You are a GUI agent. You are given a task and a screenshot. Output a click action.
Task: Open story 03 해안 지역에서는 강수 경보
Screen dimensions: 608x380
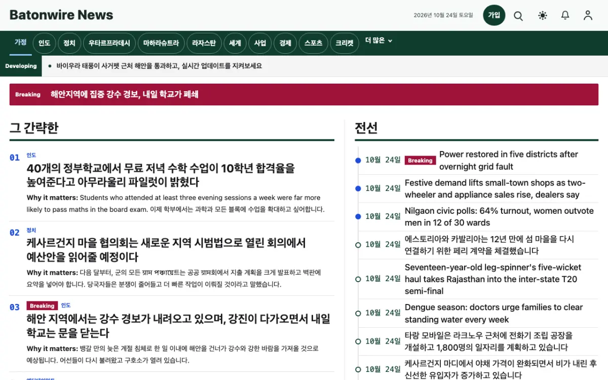coord(178,326)
